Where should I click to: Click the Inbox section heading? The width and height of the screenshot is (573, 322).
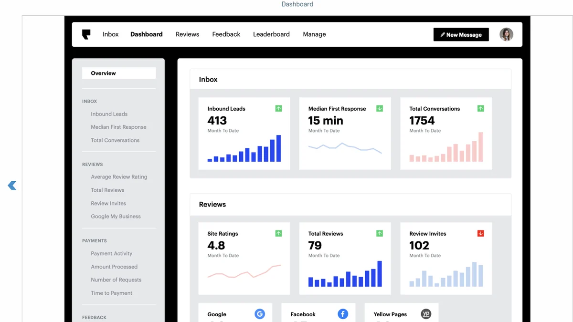(208, 79)
